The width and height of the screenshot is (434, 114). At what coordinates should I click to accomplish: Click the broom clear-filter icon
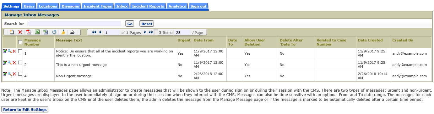pyautogui.click(x=63, y=32)
